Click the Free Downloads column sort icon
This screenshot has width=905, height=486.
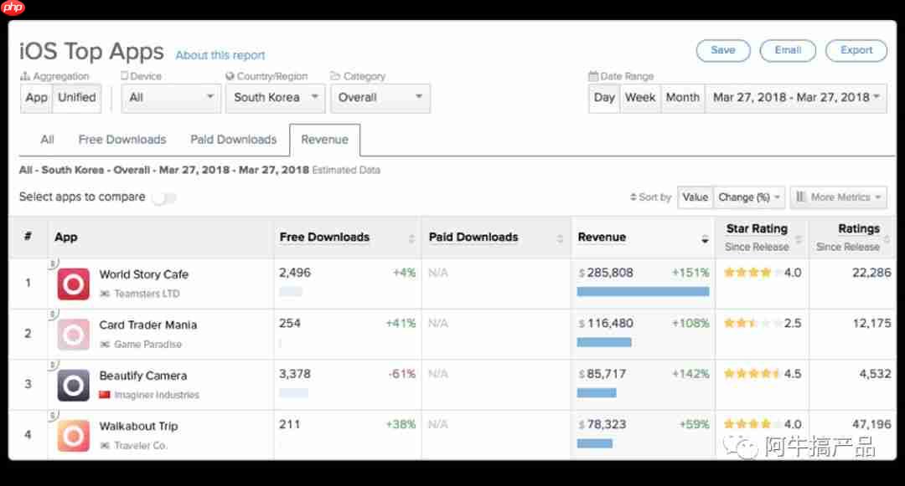click(411, 238)
